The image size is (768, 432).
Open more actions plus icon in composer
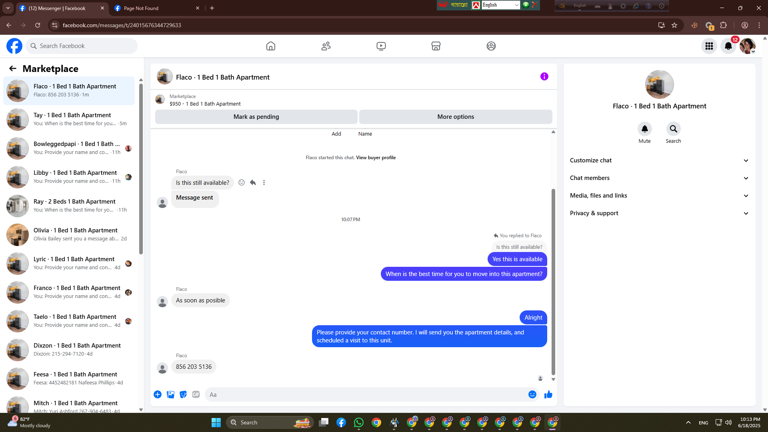(158, 394)
